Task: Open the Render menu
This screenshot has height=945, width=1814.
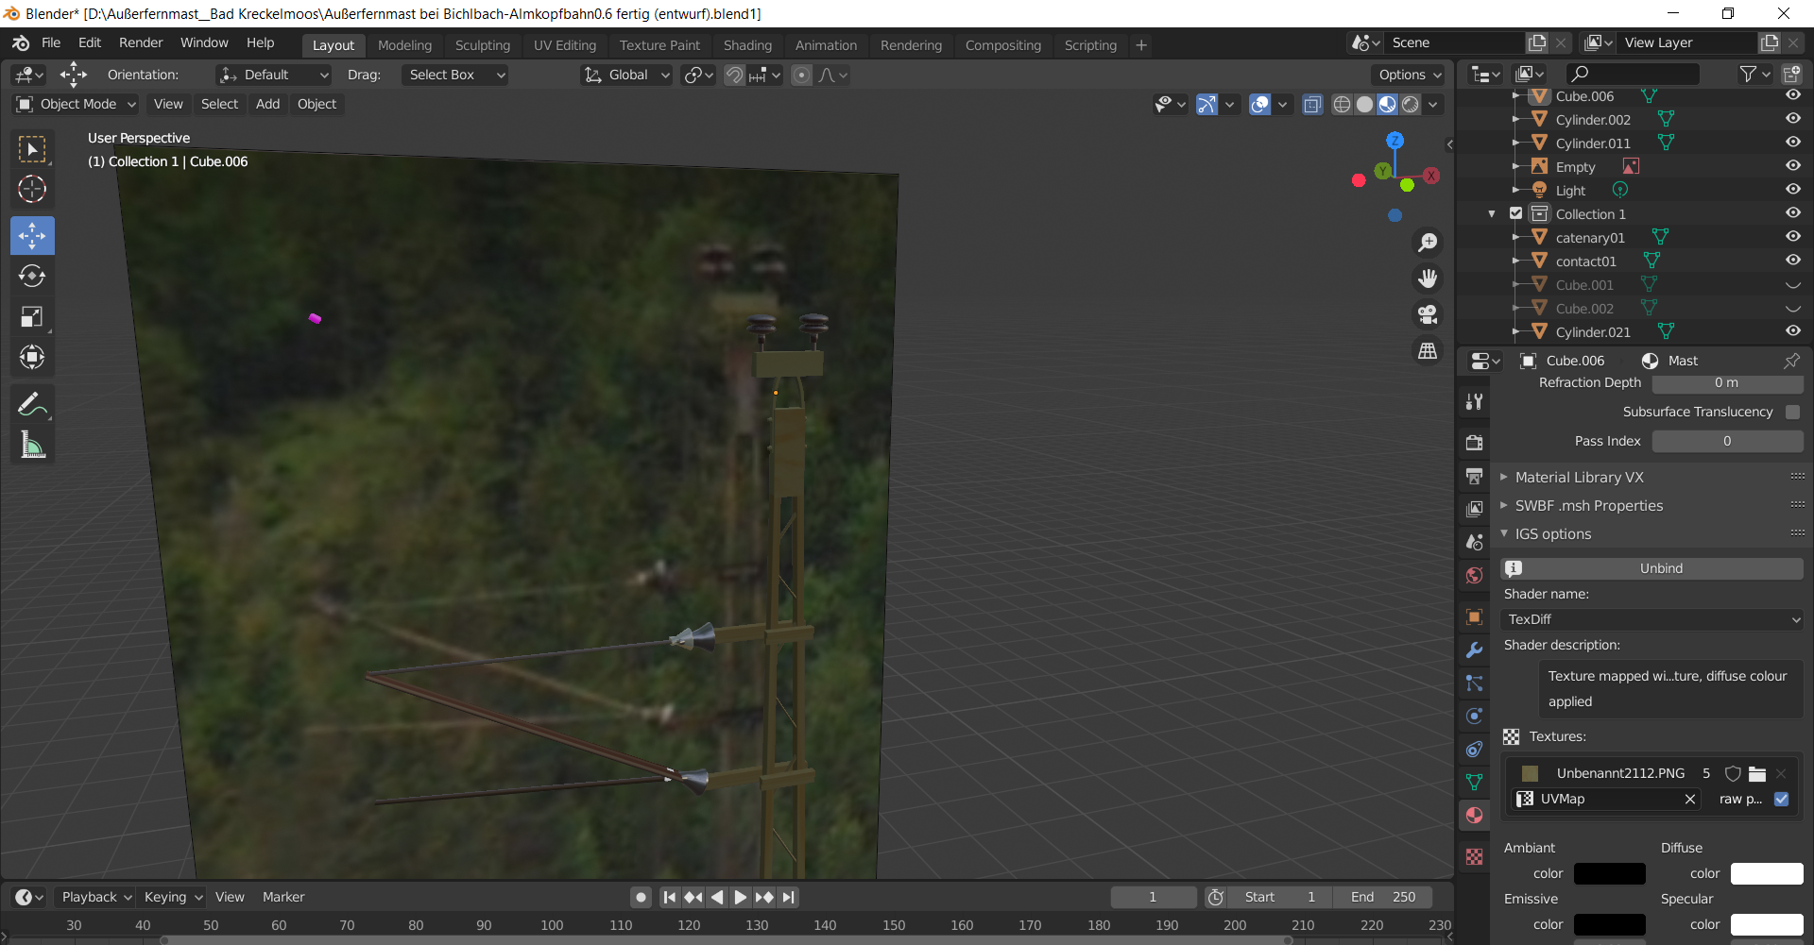Action: point(141,42)
